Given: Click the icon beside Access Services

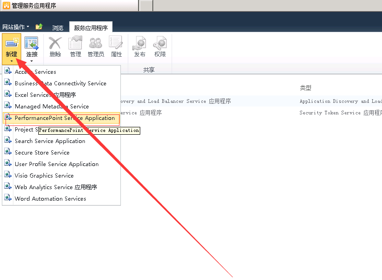Looking at the screenshot, I should pos(8,71).
